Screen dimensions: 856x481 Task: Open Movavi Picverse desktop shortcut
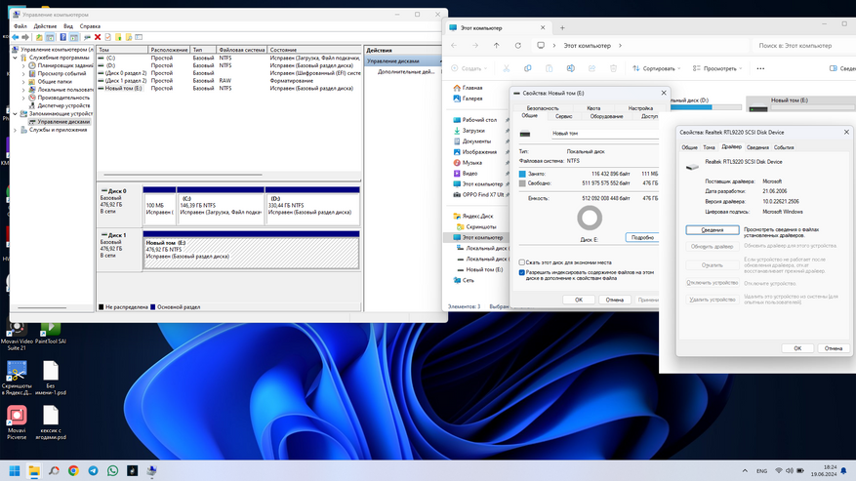17,417
